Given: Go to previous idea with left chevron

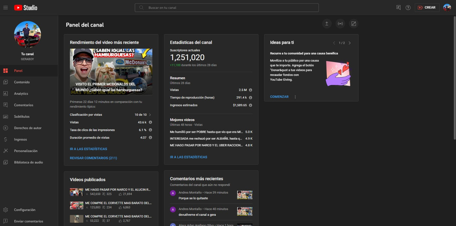Looking at the screenshot, I should coord(334,43).
